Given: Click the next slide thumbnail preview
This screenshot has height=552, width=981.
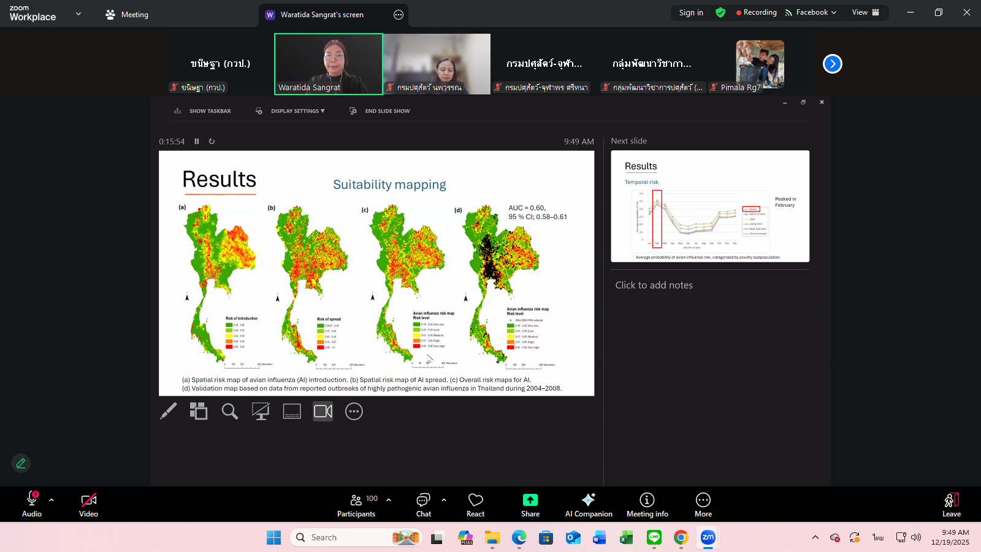Looking at the screenshot, I should click(x=710, y=206).
